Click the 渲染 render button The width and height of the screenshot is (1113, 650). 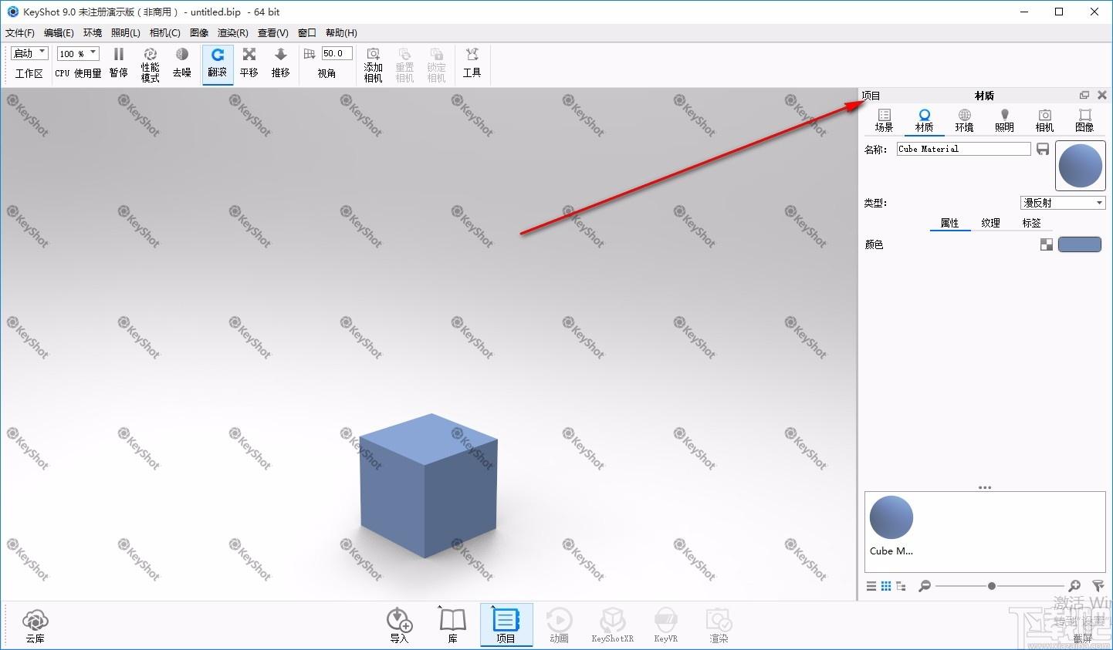[x=719, y=625]
